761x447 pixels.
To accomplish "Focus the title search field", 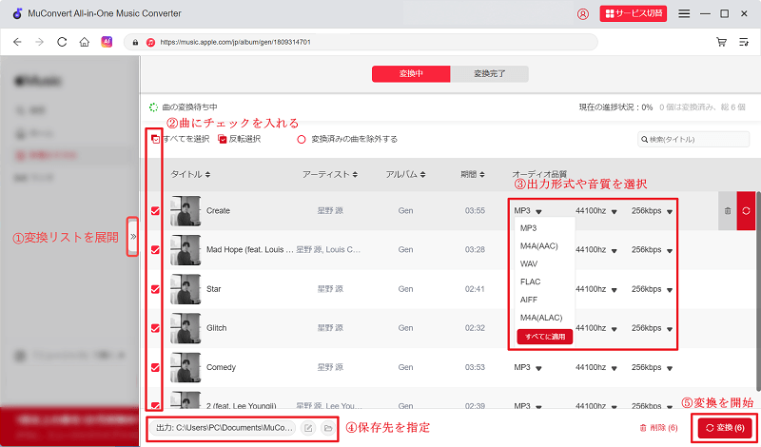I will click(693, 139).
